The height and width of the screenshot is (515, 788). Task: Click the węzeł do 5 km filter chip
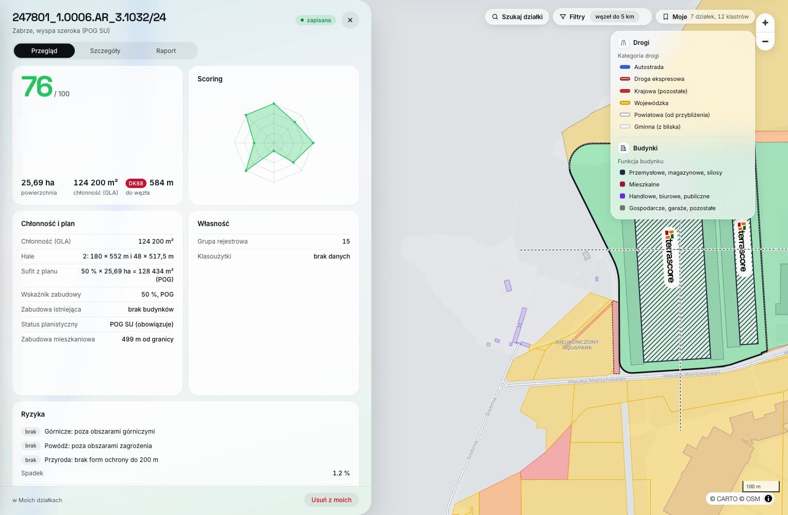click(615, 16)
